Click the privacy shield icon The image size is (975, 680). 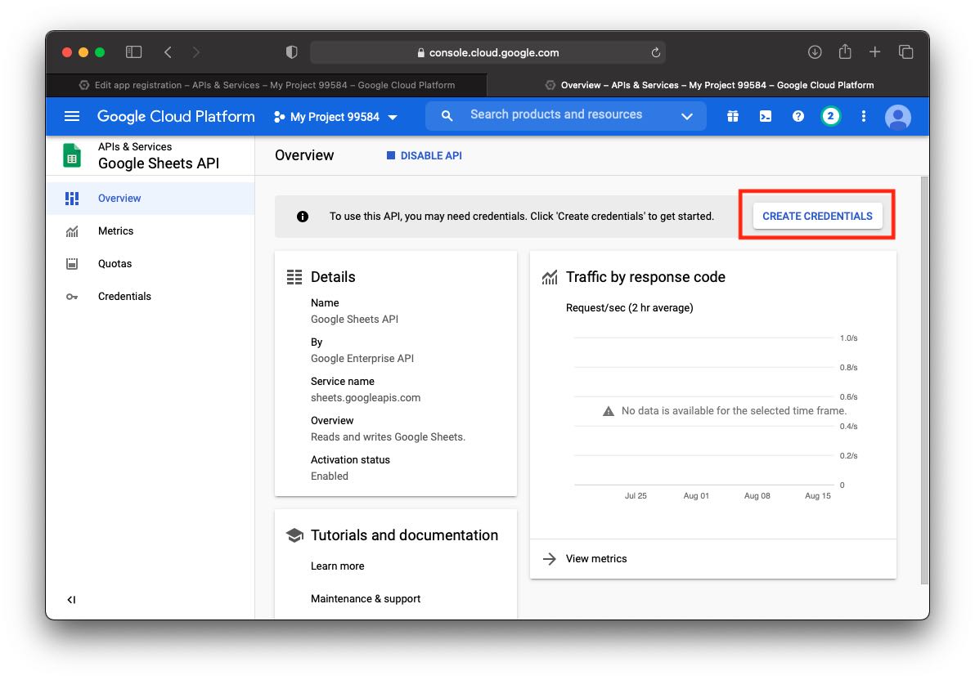coord(291,52)
